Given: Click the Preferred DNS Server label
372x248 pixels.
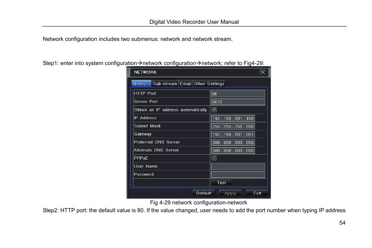Looking at the screenshot, I should tap(157, 142).
